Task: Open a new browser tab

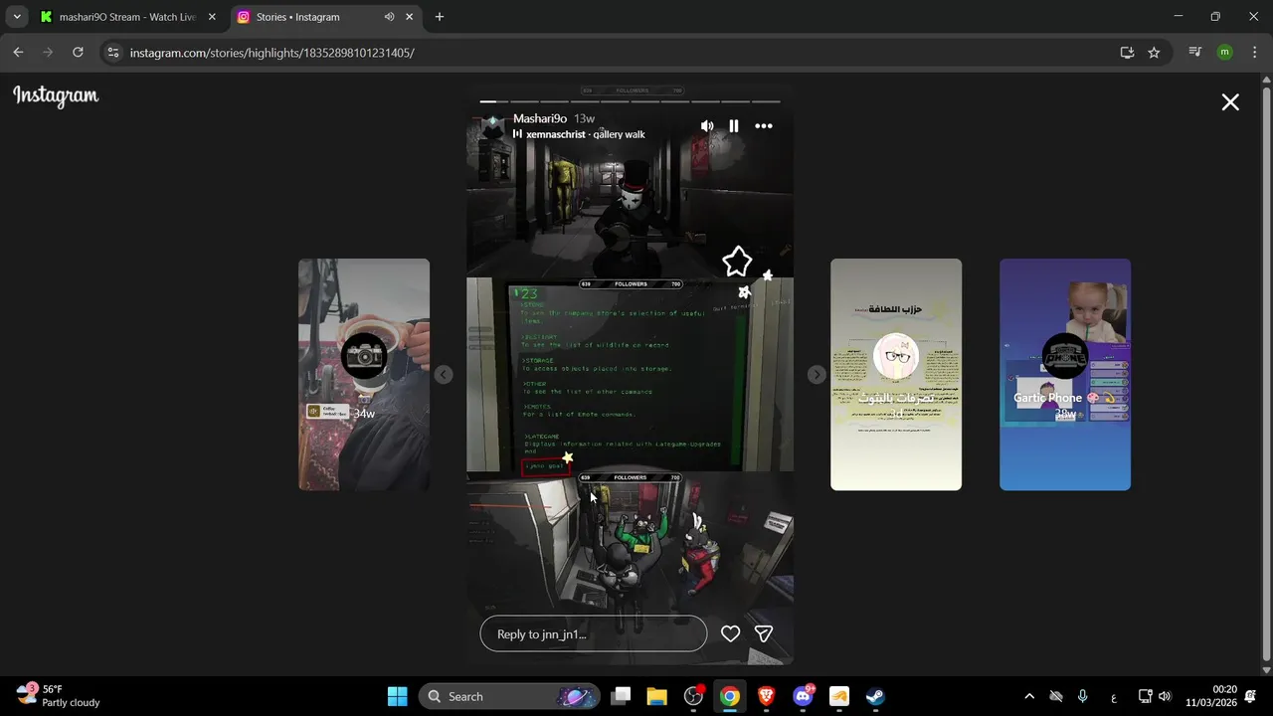Action: tap(440, 17)
